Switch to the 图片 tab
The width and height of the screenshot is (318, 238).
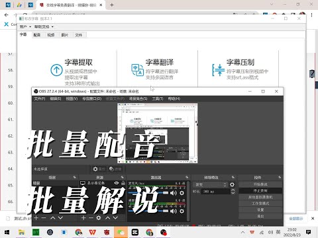[x=65, y=35]
